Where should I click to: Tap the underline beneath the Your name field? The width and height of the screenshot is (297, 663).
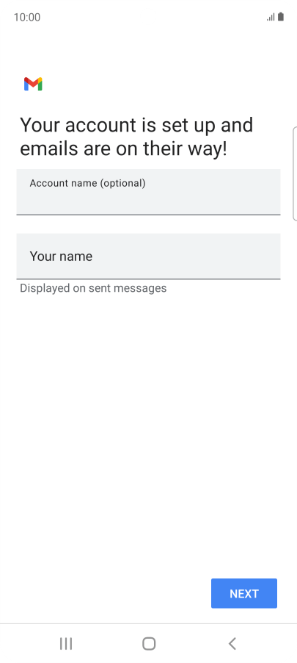(148, 279)
